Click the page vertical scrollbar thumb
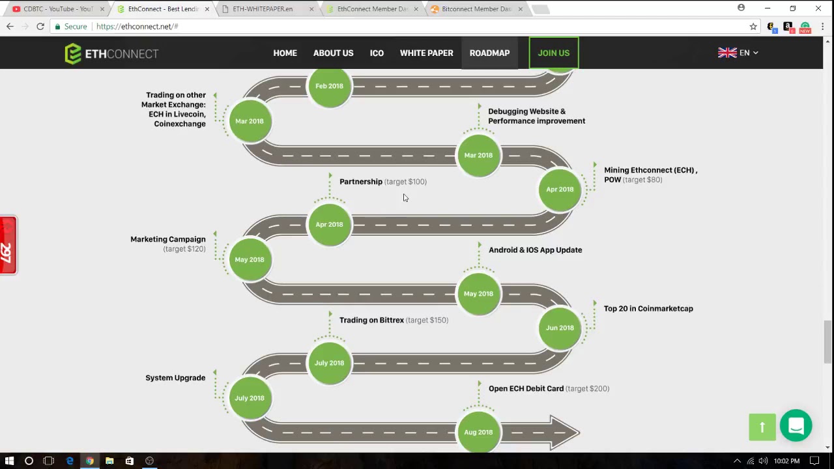The width and height of the screenshot is (834, 469). 828,342
